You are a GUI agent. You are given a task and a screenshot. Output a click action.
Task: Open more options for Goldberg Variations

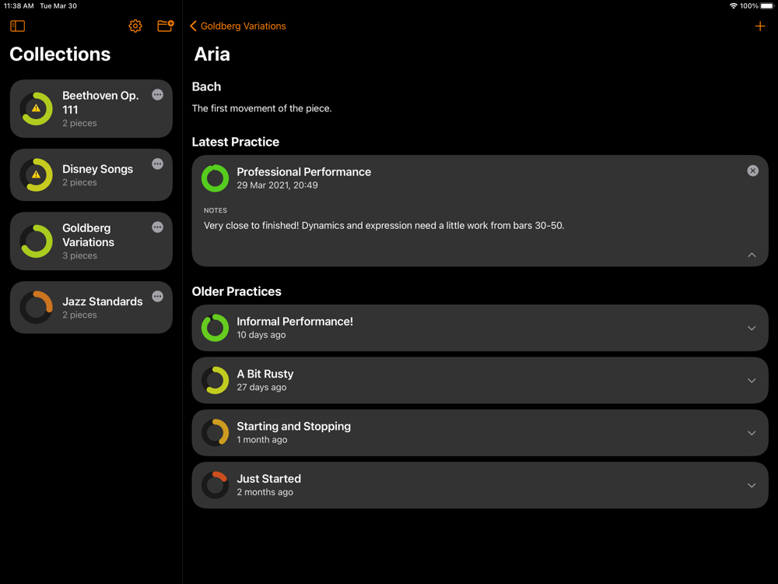(x=157, y=227)
